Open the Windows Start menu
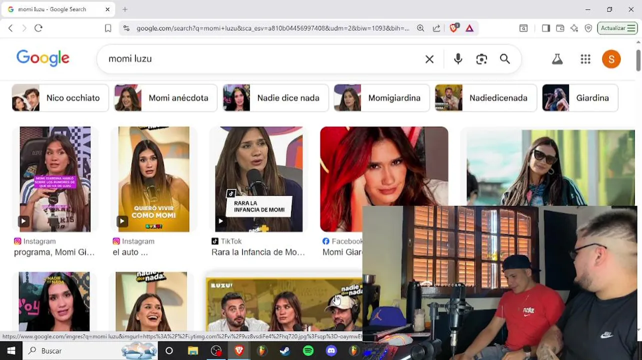The image size is (642, 360). pyautogui.click(x=11, y=351)
